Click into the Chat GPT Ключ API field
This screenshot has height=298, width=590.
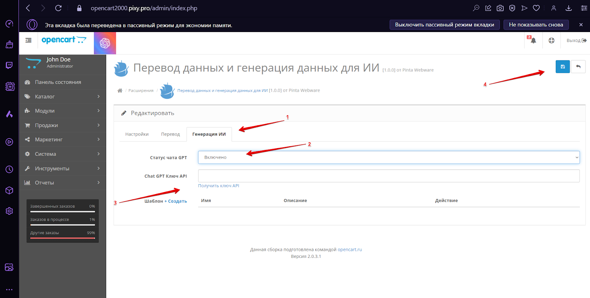tap(389, 176)
